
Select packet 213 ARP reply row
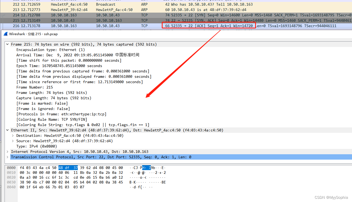point(176,10)
